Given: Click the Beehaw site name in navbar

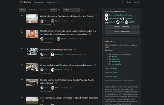Looking at the screenshot, I should [27, 2].
